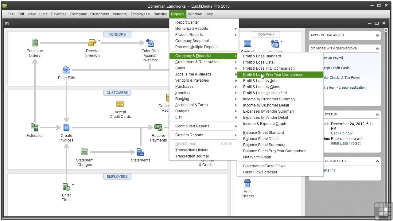Open the Receive Inventory icon
The height and width of the screenshot is (221, 393).
coord(92,43)
